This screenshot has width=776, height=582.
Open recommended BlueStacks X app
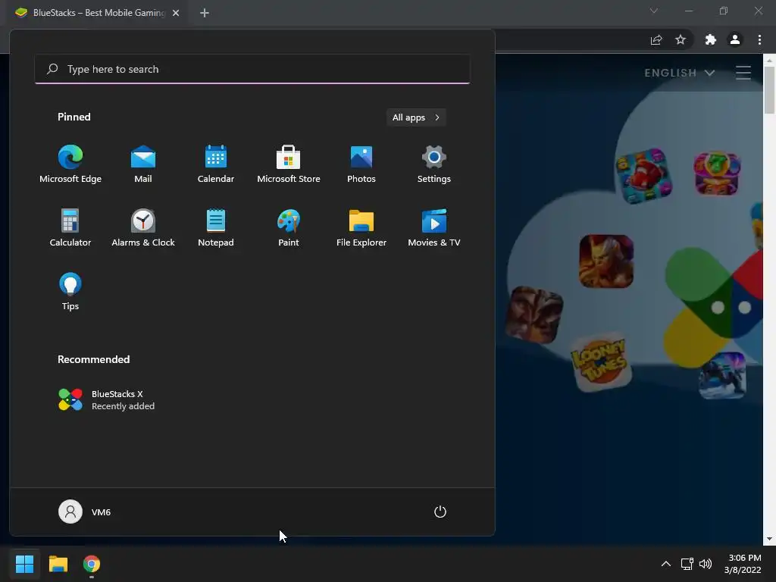click(x=106, y=400)
